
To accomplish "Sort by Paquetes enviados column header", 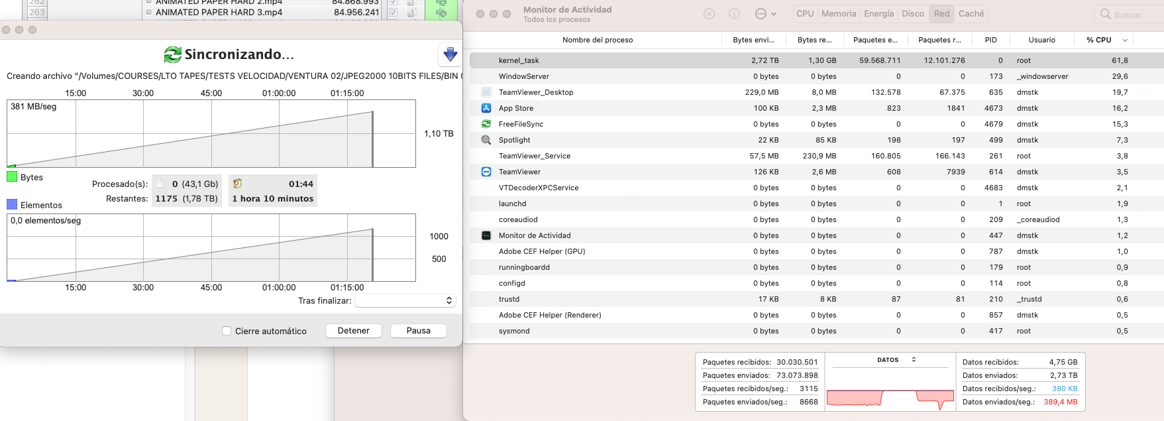I will (x=876, y=40).
